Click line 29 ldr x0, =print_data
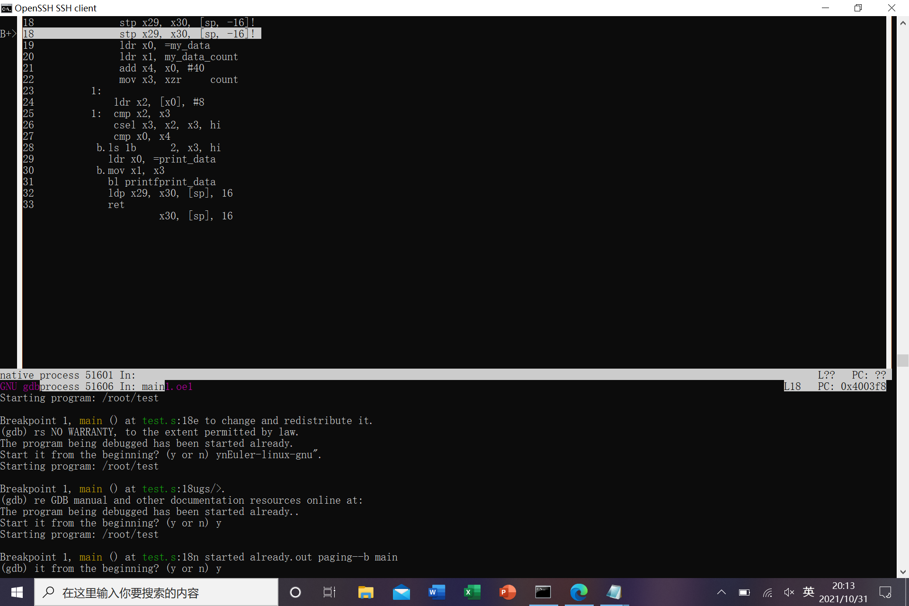 [x=162, y=159]
